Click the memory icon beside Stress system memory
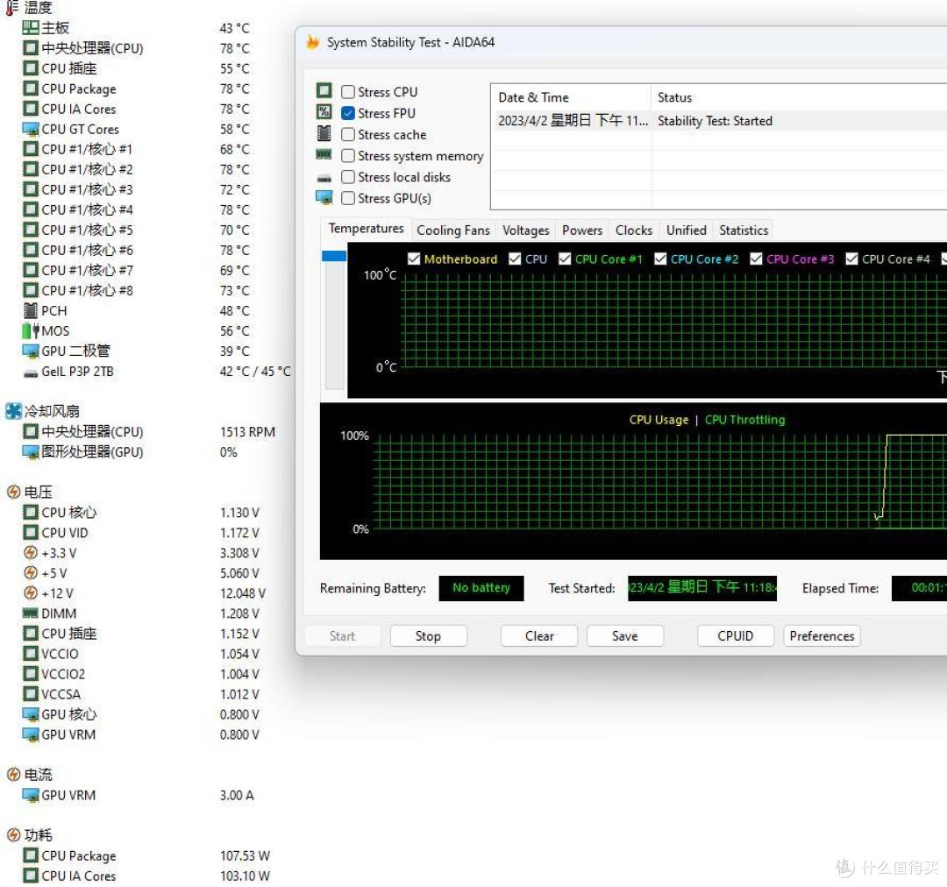 [x=324, y=155]
